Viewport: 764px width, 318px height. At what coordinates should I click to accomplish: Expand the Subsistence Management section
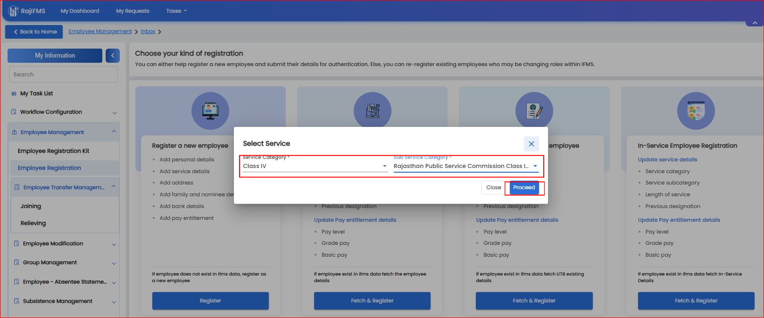coord(114,302)
